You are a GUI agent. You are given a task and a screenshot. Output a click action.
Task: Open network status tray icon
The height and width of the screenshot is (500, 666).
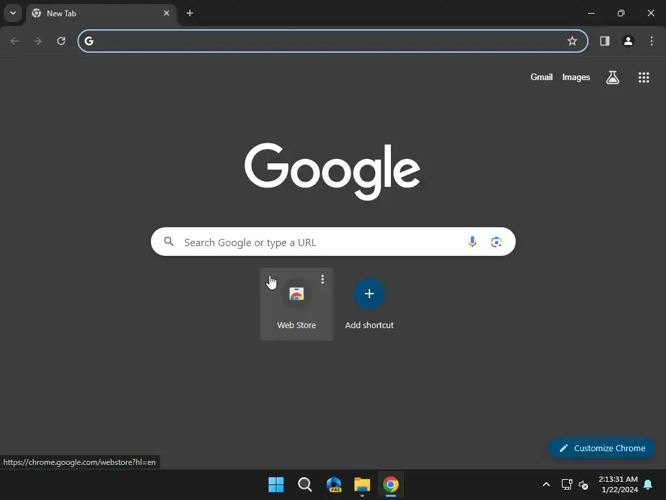[x=567, y=484]
